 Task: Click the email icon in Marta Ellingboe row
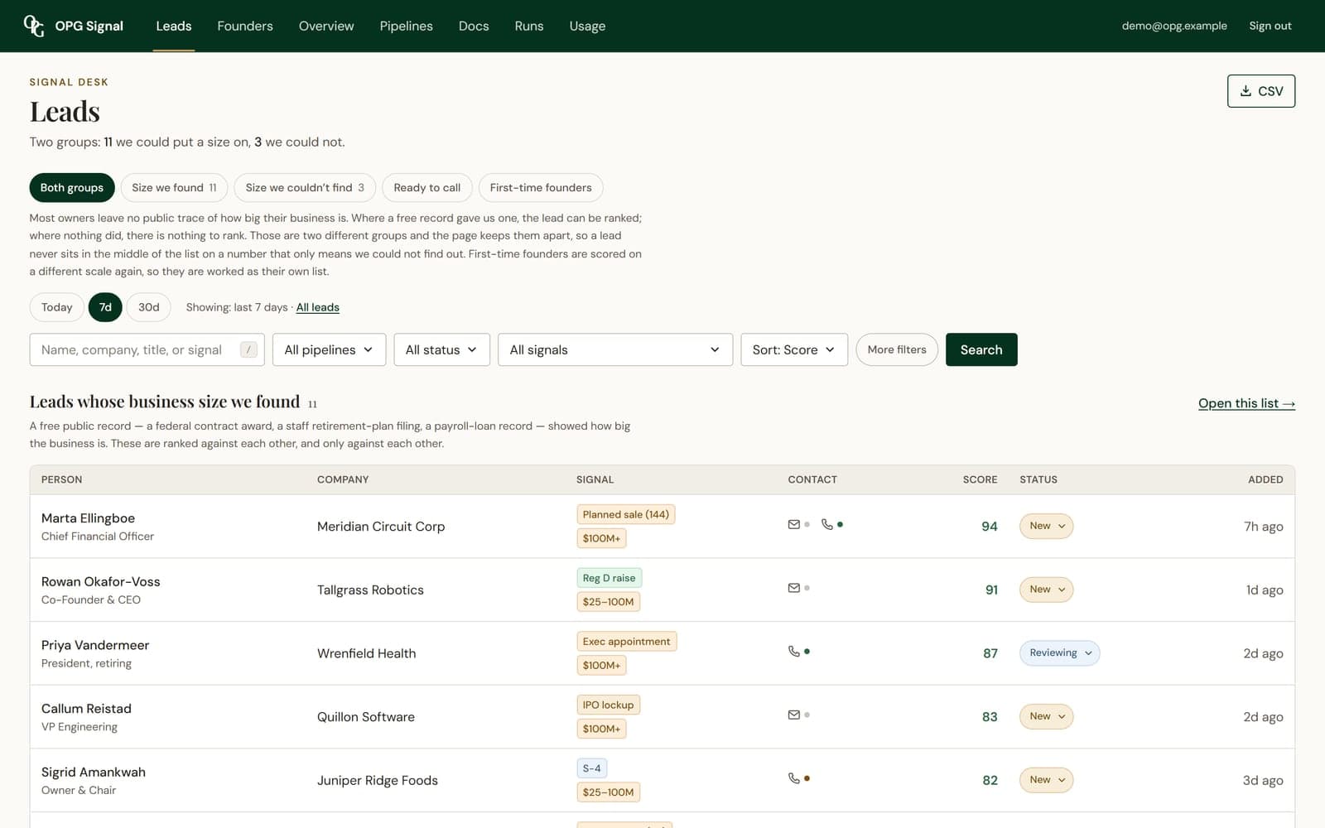coord(794,524)
